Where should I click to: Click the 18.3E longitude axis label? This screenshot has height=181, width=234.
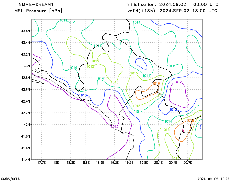[70, 163]
